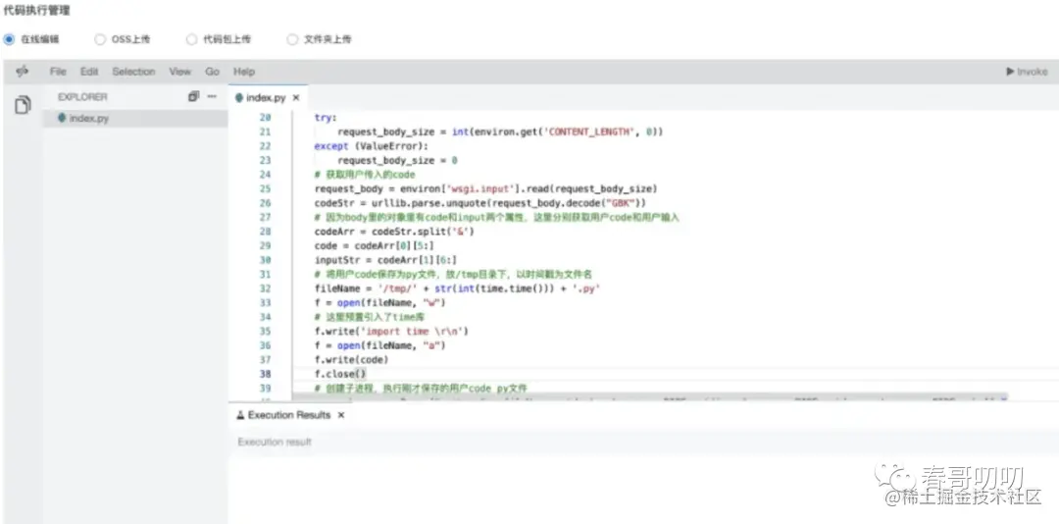The image size is (1059, 524).
Task: Open the Explorer more actions menu
Action: pos(212,97)
